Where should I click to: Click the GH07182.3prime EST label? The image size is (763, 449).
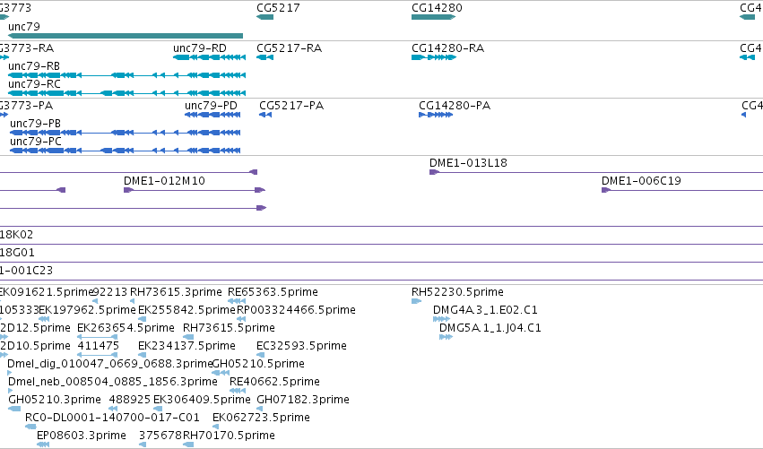tap(303, 400)
